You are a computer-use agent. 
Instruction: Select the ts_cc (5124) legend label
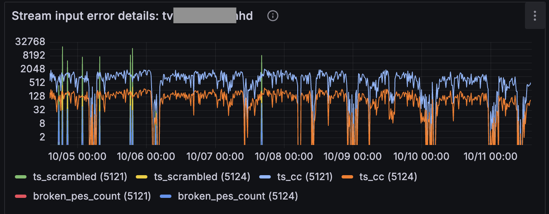[x=388, y=177]
